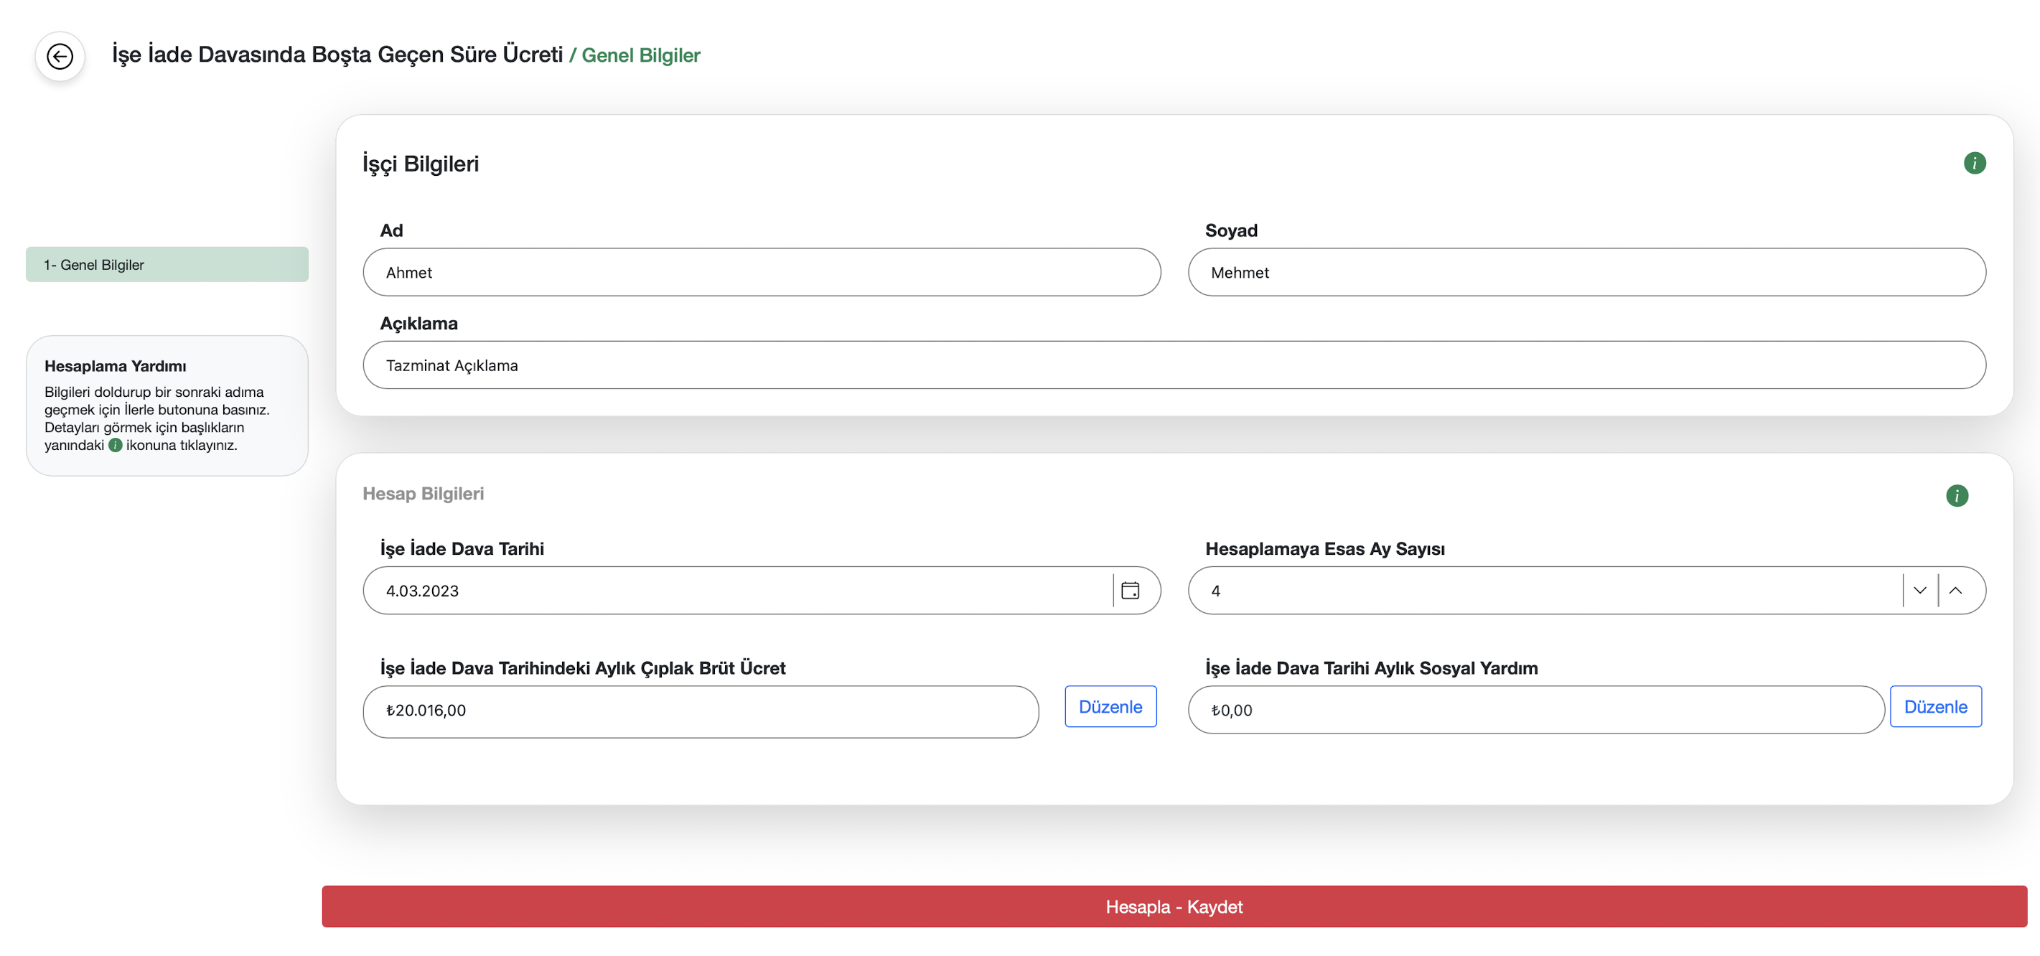Decrease Hesaplamaya Esas Ay Sayısı value

(x=1919, y=591)
